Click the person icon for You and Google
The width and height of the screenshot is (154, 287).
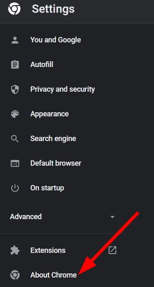[x=15, y=40]
